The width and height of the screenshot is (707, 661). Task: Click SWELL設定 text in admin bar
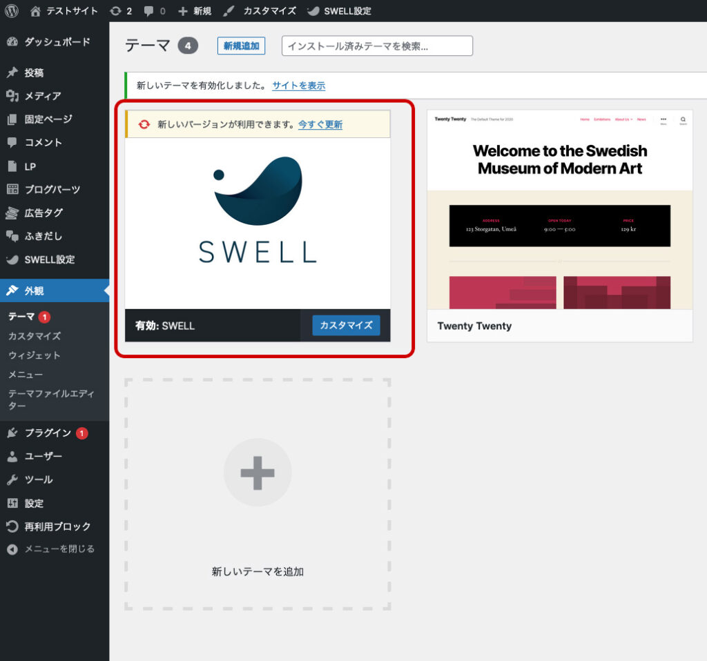point(348,11)
